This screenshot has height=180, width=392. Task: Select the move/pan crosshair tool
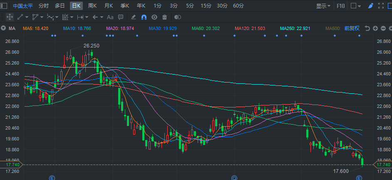(10, 17)
